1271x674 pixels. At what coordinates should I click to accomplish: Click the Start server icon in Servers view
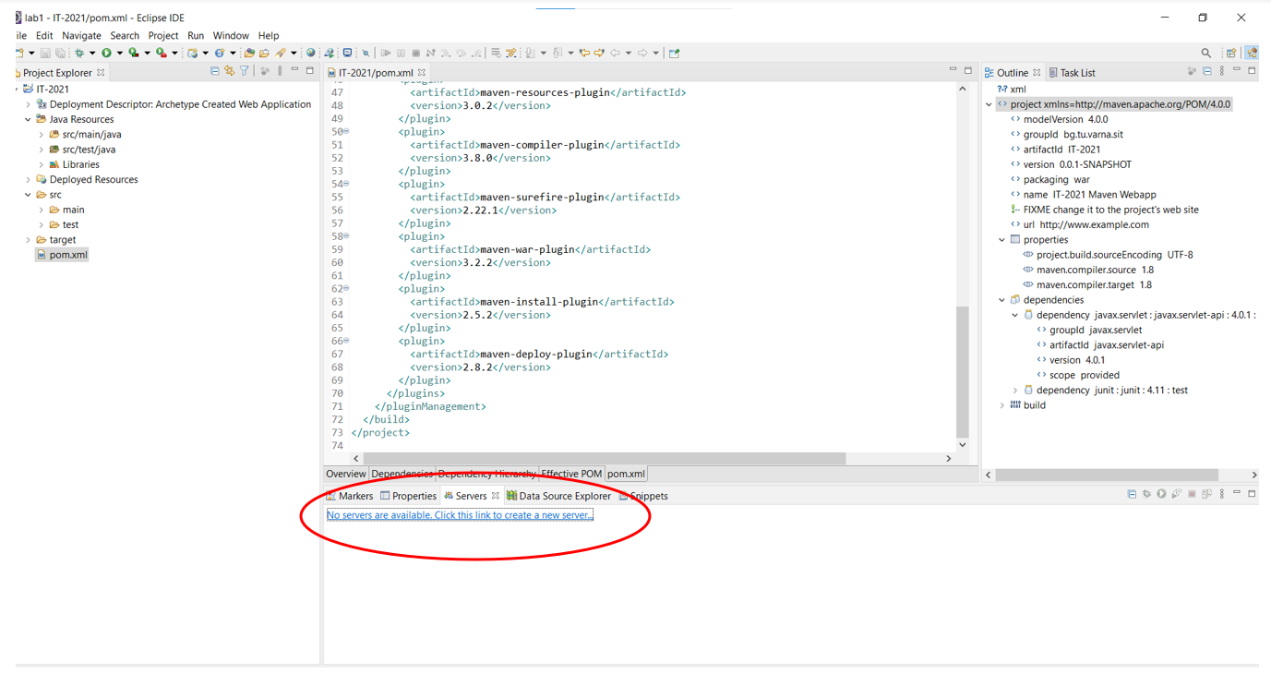pyautogui.click(x=1161, y=494)
